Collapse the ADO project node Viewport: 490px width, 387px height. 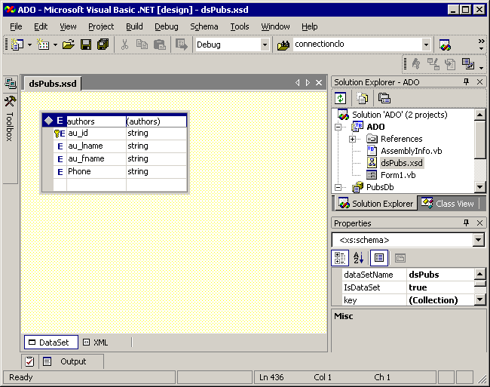tap(338, 127)
